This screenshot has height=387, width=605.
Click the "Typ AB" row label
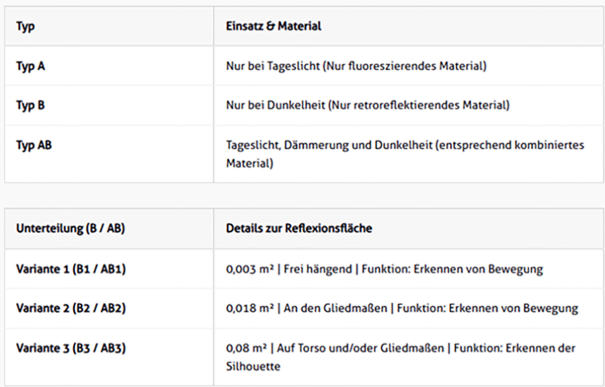34,144
